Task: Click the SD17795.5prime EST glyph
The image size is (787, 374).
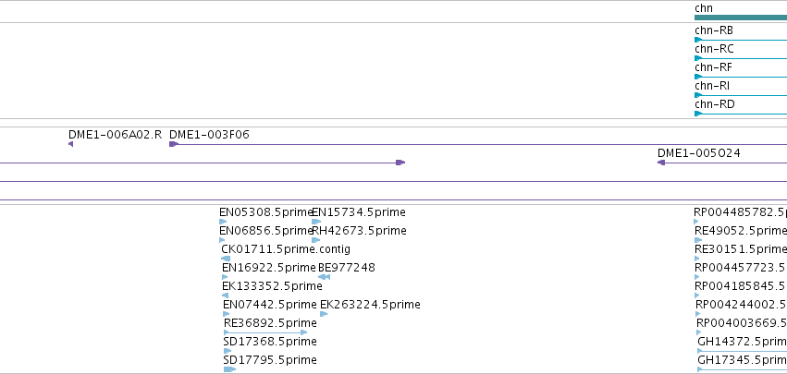Action: pyautogui.click(x=229, y=369)
